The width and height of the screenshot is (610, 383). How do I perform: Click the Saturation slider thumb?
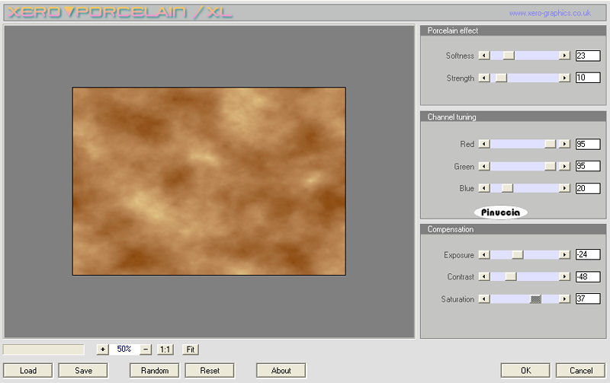point(536,299)
